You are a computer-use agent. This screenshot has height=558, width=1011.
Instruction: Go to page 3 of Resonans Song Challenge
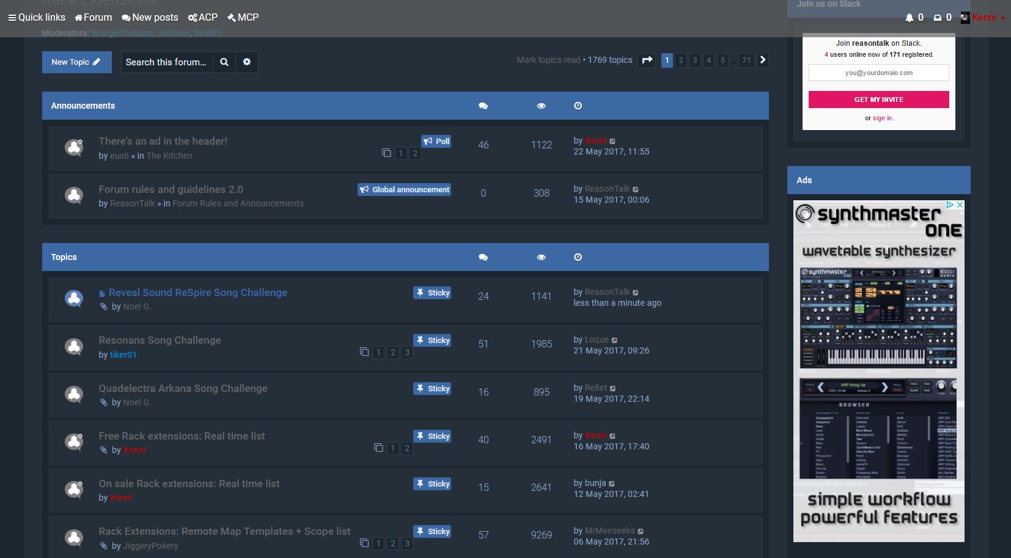[407, 352]
